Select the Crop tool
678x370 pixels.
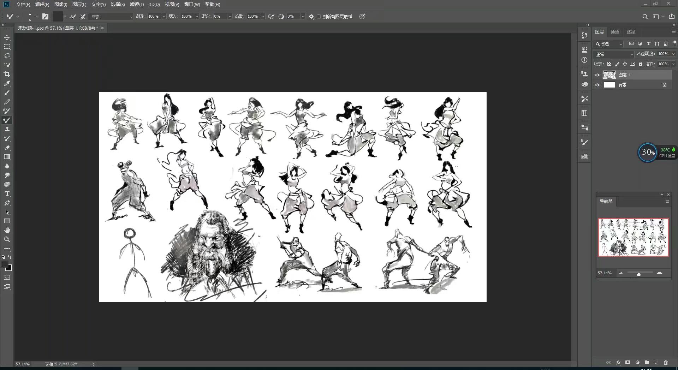[x=7, y=74]
